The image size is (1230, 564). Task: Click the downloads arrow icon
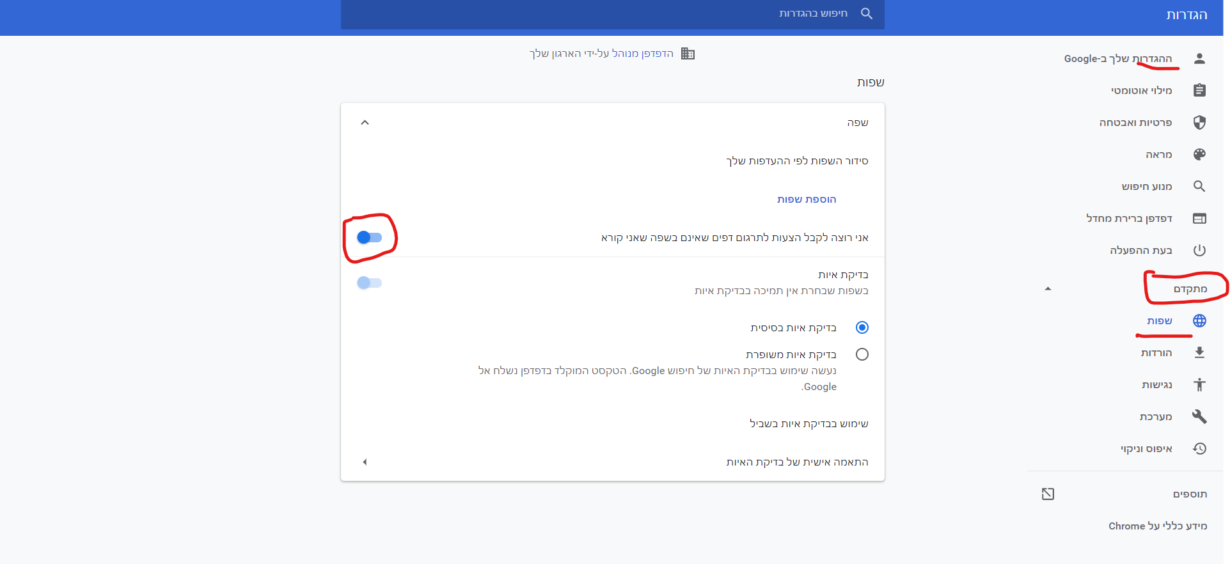tap(1199, 353)
